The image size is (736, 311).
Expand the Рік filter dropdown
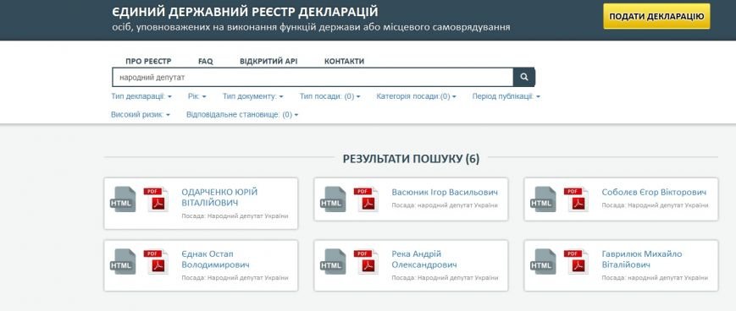(x=197, y=96)
